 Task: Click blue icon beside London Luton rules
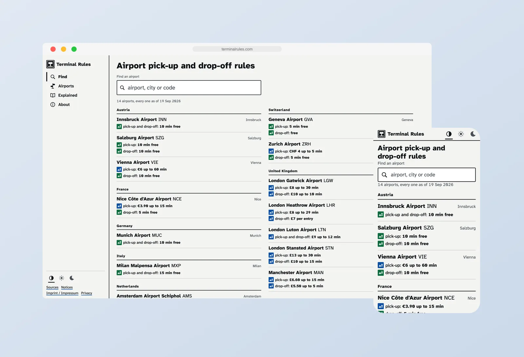tap(271, 237)
